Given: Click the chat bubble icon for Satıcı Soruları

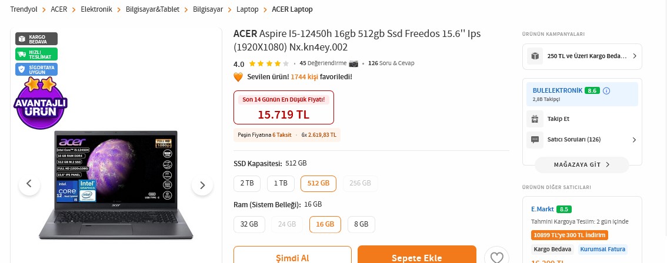Looking at the screenshot, I should coord(535,140).
